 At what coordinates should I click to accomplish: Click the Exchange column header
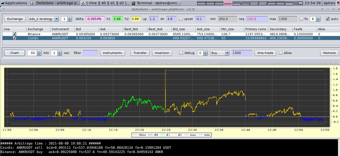click(39, 29)
